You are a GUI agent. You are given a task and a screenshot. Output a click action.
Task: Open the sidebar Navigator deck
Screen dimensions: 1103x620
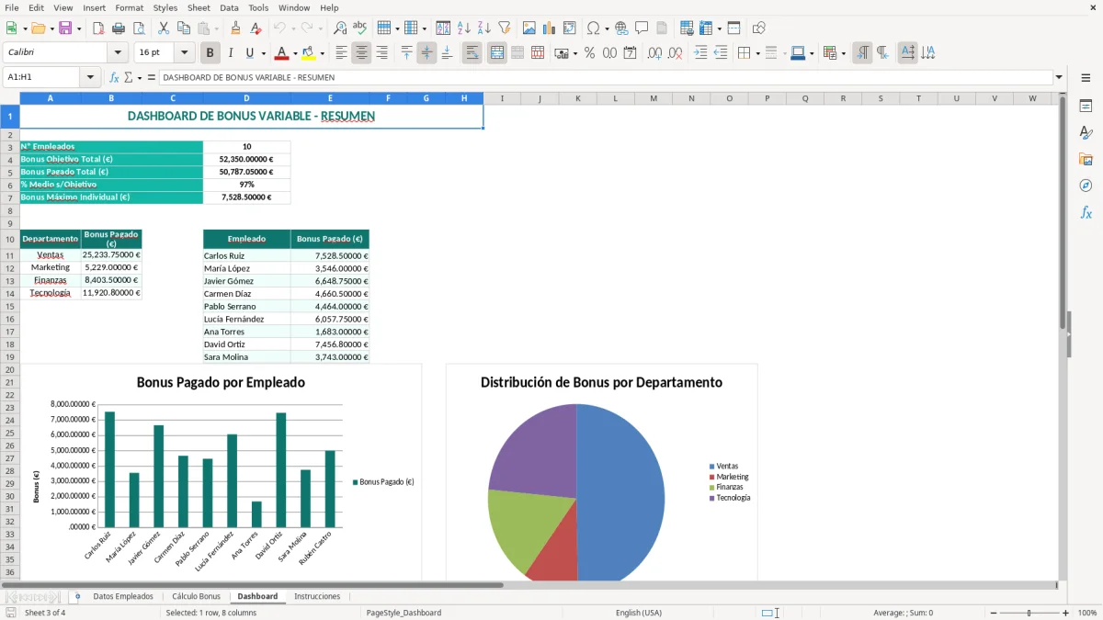click(1086, 186)
